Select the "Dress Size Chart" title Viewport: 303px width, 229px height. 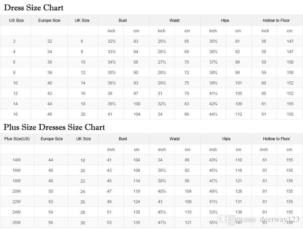34,8
